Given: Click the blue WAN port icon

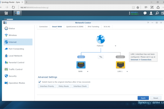Looking at the screenshot, I should [81, 65].
